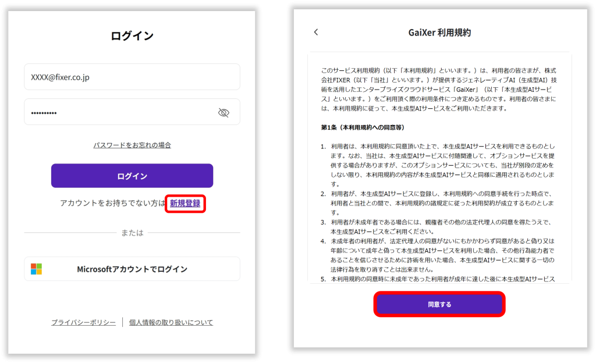Go back using the terms page chevron
This screenshot has width=596, height=363.
316,33
